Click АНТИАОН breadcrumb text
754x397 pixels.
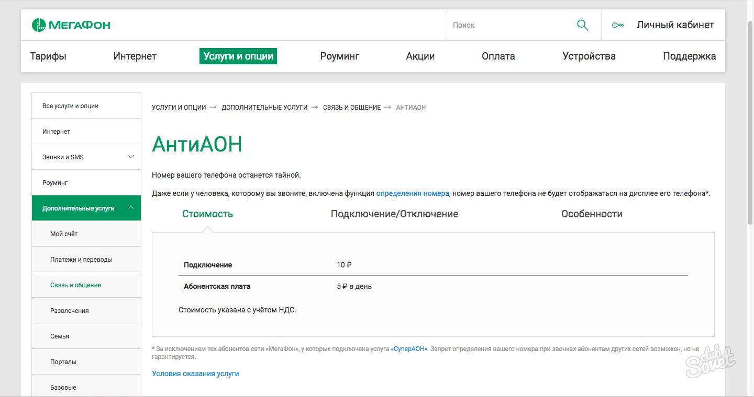pos(411,107)
